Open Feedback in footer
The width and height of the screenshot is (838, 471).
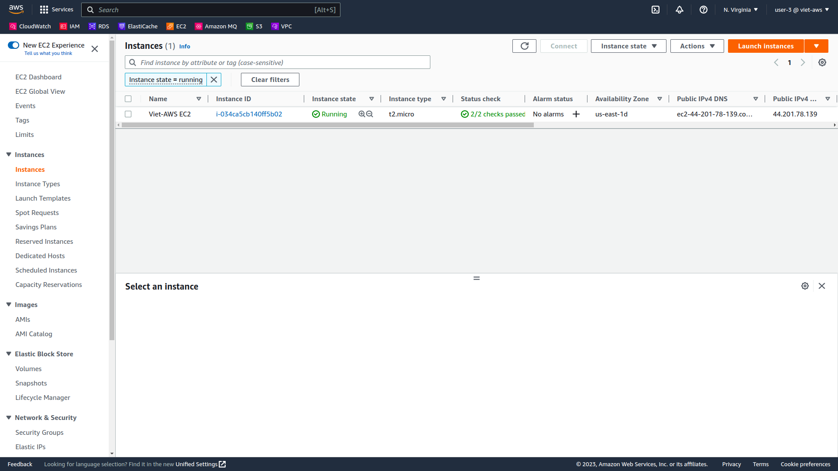[20, 464]
